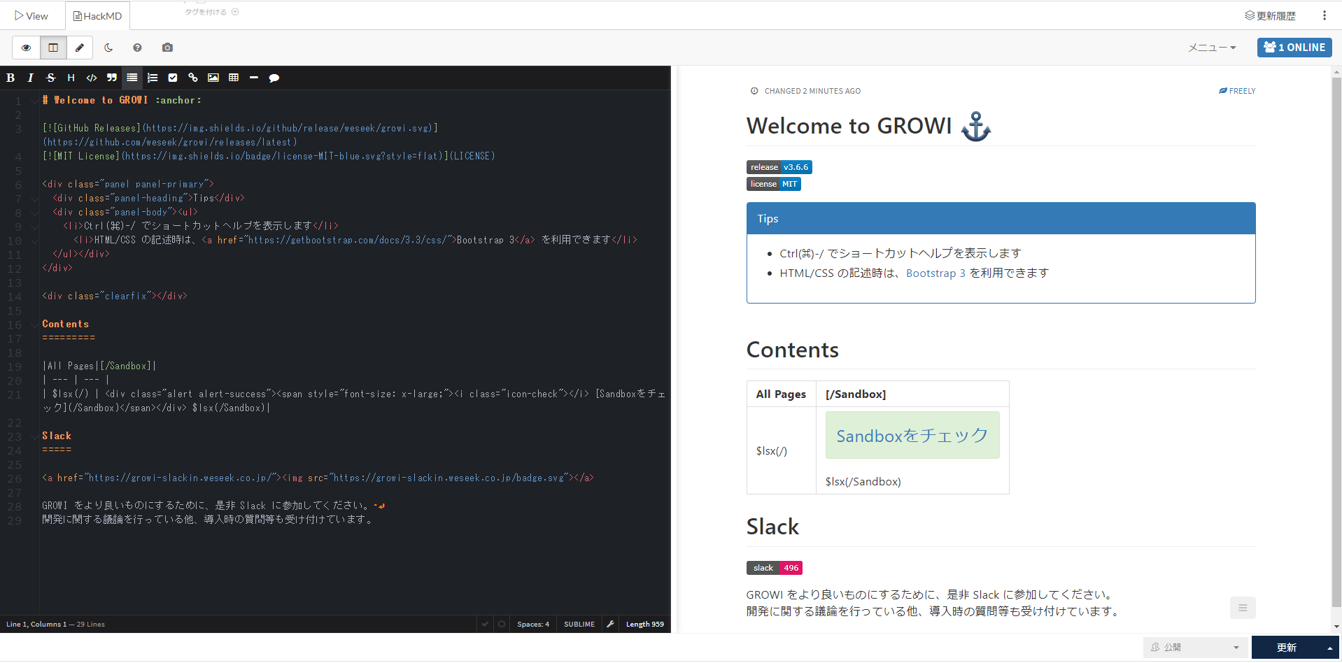Insert an unordered bullet list
The height and width of the screenshot is (663, 1342).
pyautogui.click(x=132, y=78)
